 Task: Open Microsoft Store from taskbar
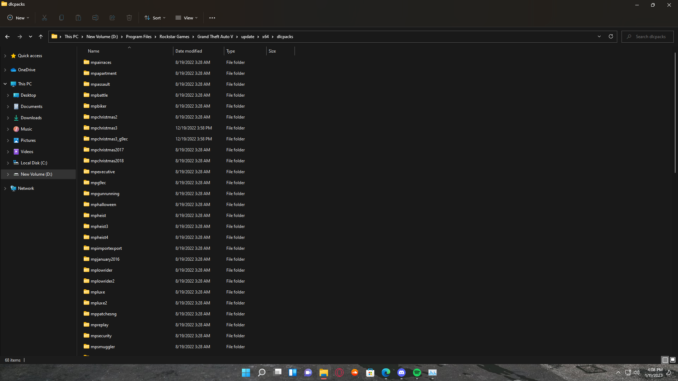tap(370, 373)
